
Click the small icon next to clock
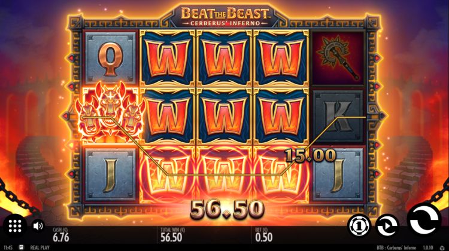21,247
